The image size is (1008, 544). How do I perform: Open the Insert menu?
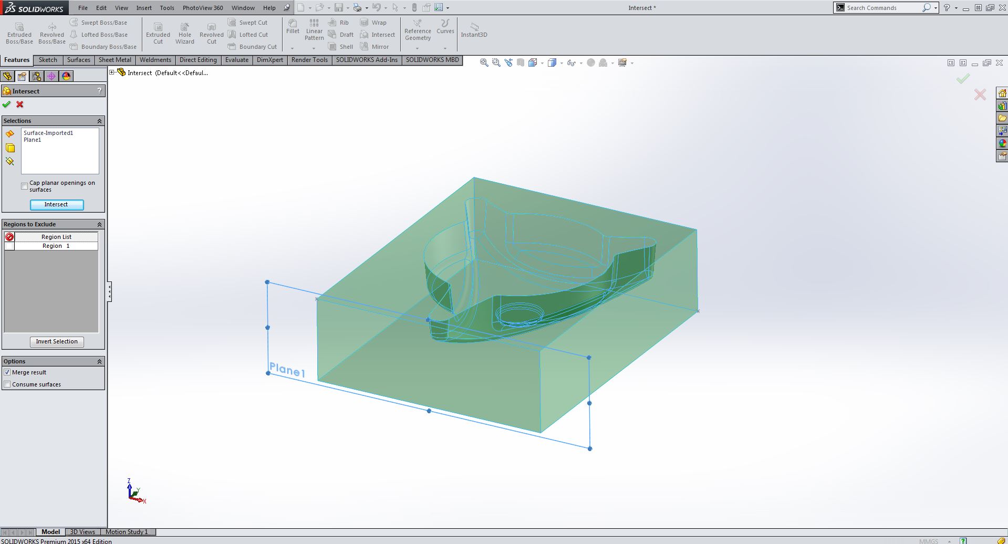(143, 8)
